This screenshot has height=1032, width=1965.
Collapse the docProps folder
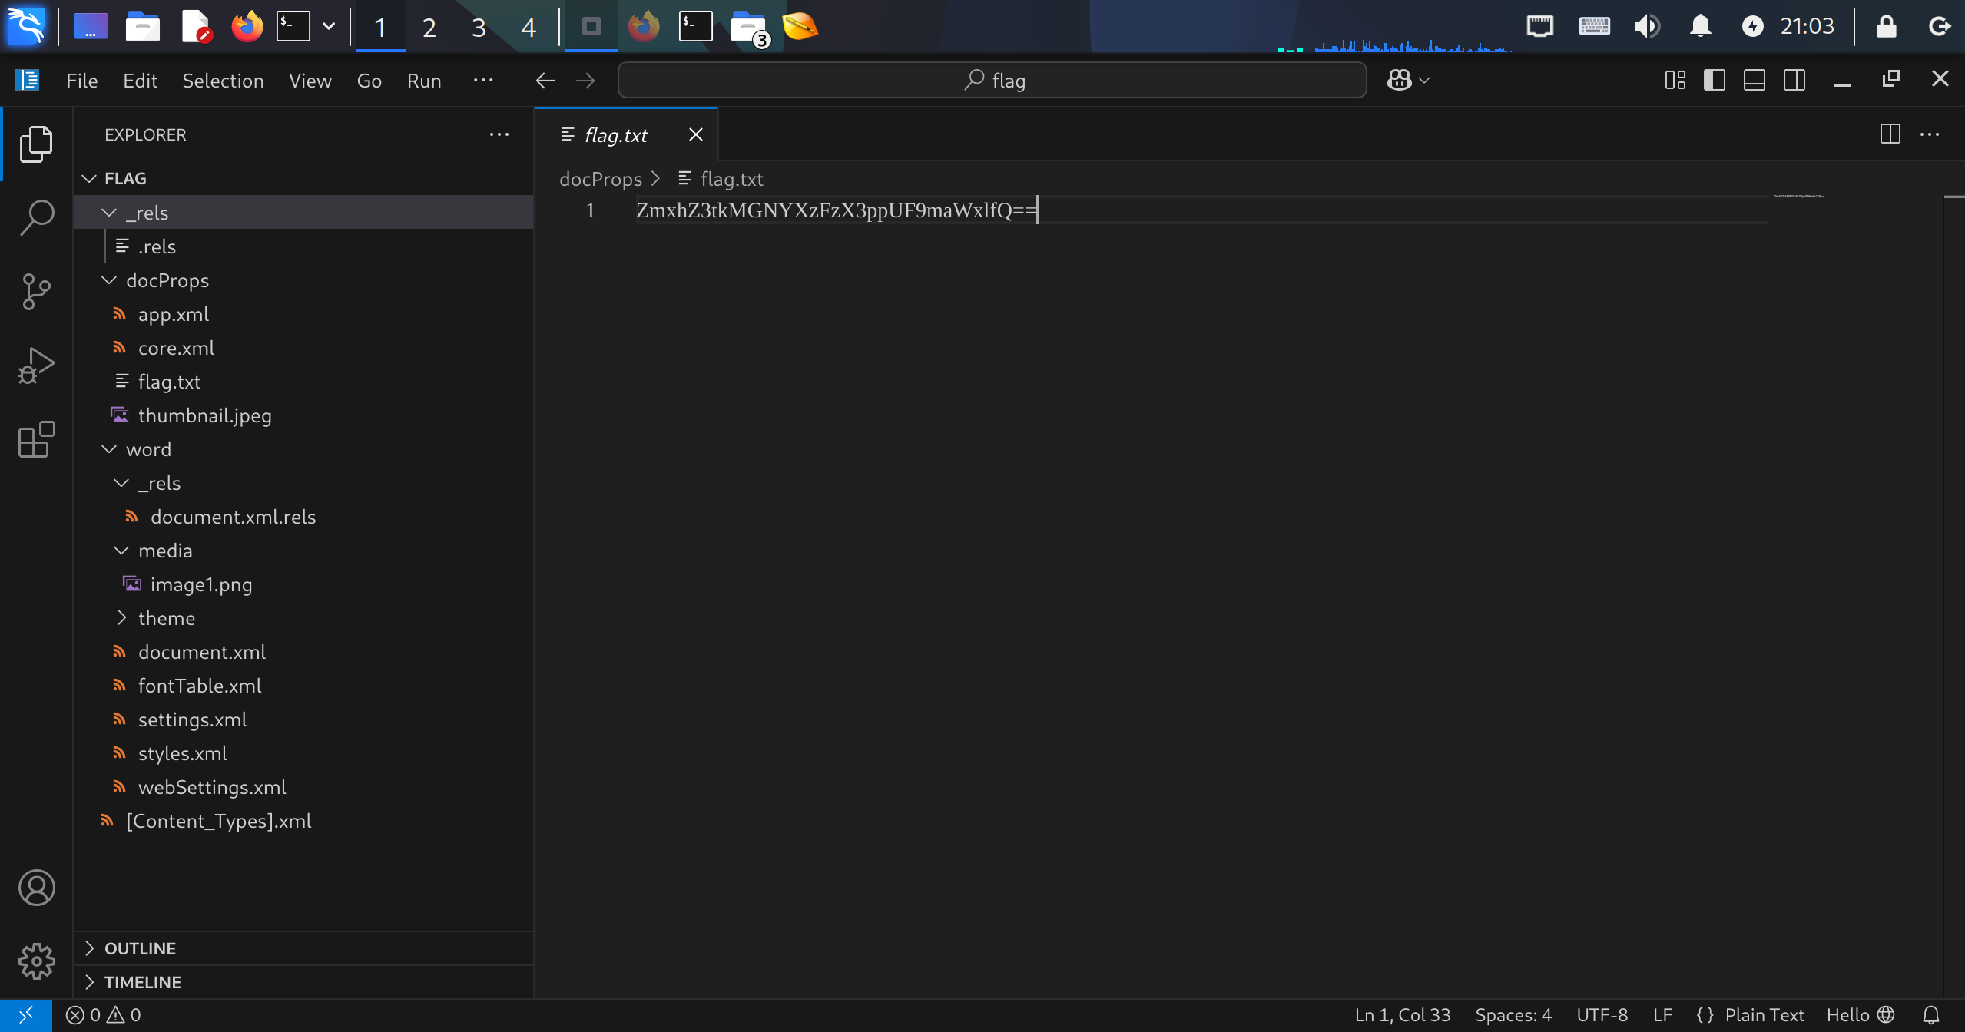(167, 280)
